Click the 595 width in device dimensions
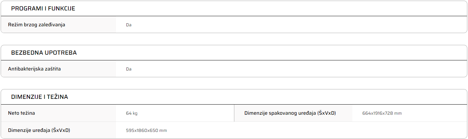 coord(130,131)
